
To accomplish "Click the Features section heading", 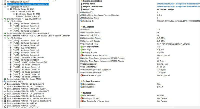I will [x=87, y=93].
